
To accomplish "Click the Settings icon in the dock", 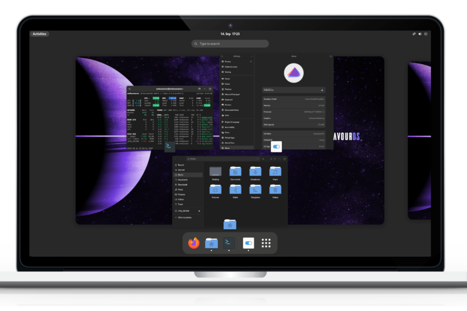I will [248, 243].
